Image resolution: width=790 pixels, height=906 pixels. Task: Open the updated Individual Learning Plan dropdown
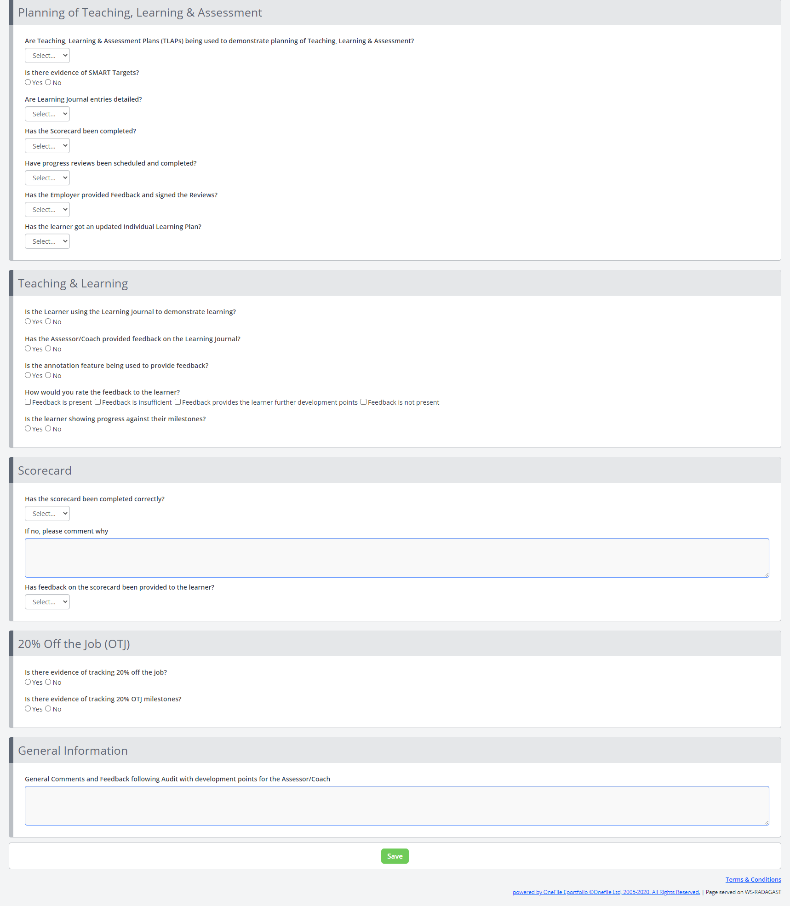[x=47, y=241]
